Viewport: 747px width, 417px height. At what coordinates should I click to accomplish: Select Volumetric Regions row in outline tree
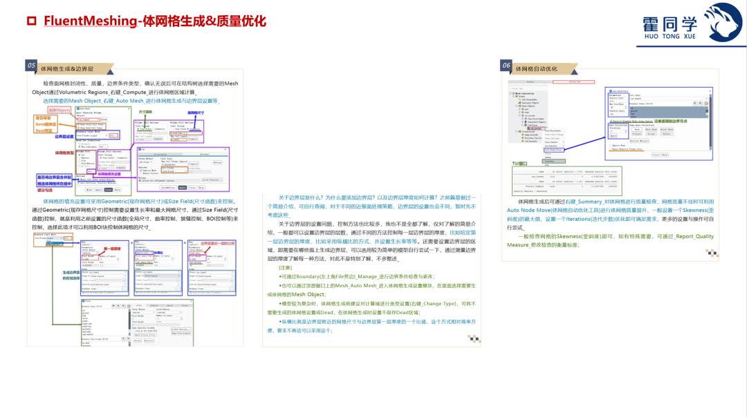[536, 122]
